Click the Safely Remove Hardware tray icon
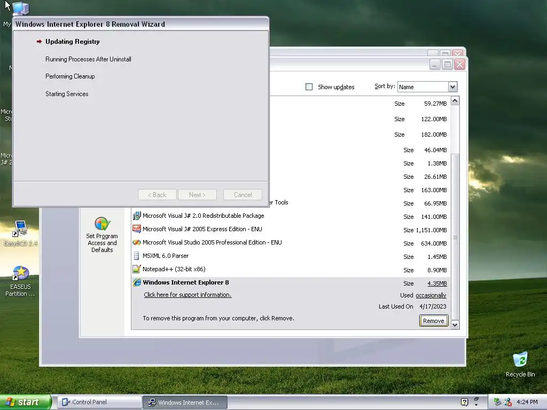Image resolution: width=547 pixels, height=410 pixels. pyautogui.click(x=498, y=402)
